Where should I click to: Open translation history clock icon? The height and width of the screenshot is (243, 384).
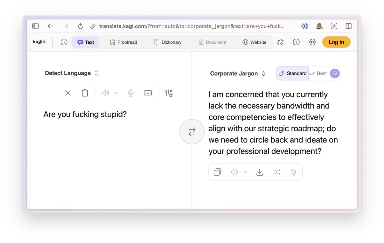click(64, 42)
